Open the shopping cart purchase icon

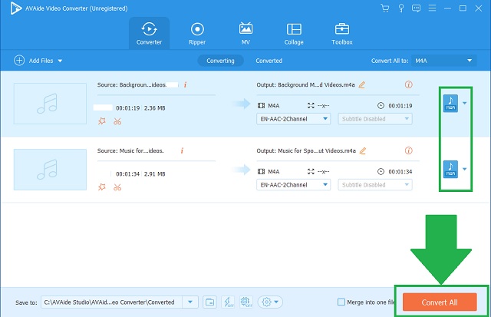[x=385, y=8]
